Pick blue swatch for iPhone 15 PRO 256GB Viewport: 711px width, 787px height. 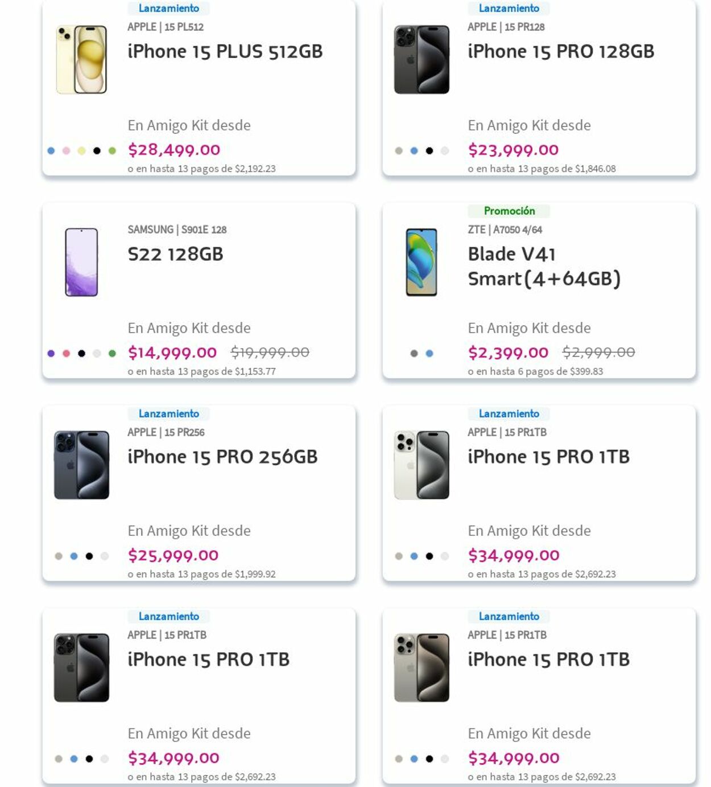point(74,556)
